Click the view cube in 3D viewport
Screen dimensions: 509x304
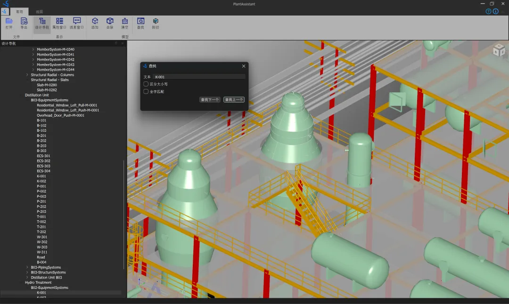pyautogui.click(x=499, y=50)
